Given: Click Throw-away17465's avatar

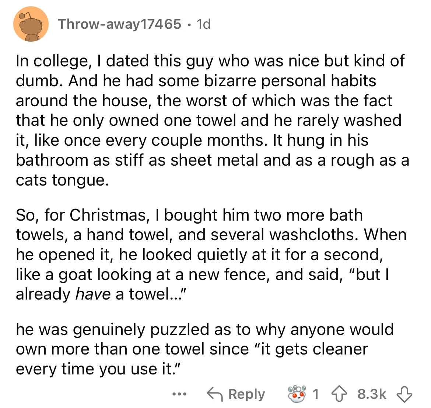Looking at the screenshot, I should point(31,24).
